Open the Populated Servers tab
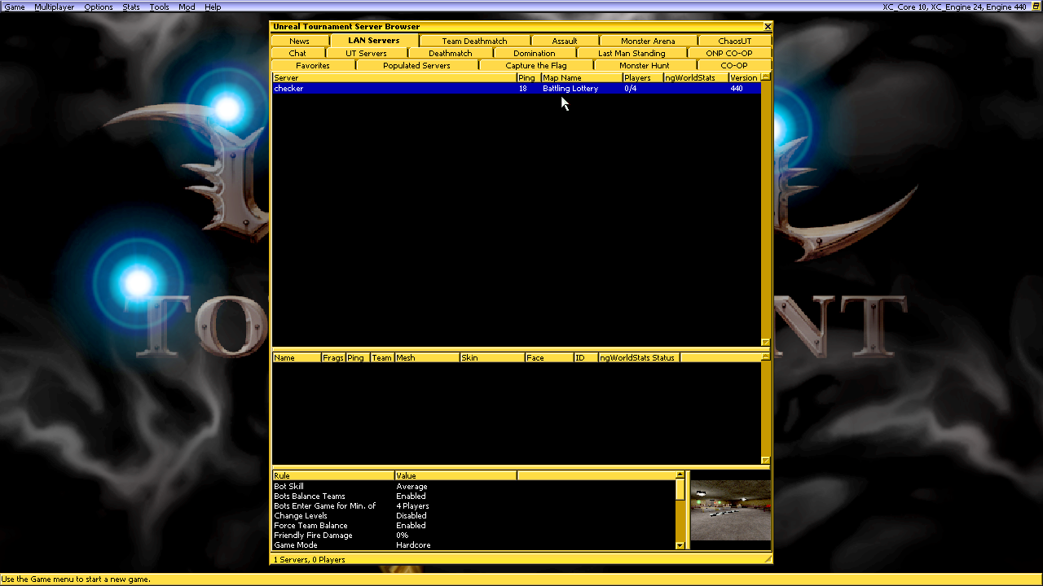This screenshot has height=586, width=1043. pyautogui.click(x=417, y=65)
